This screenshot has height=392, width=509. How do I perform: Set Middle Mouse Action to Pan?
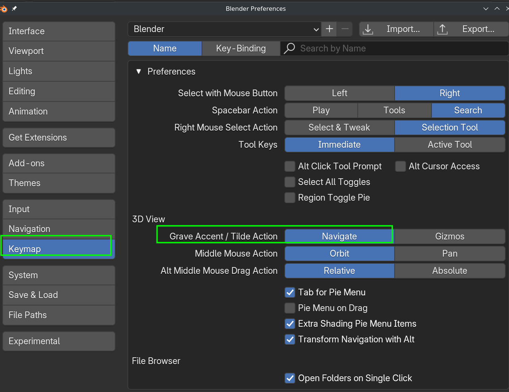(x=450, y=254)
